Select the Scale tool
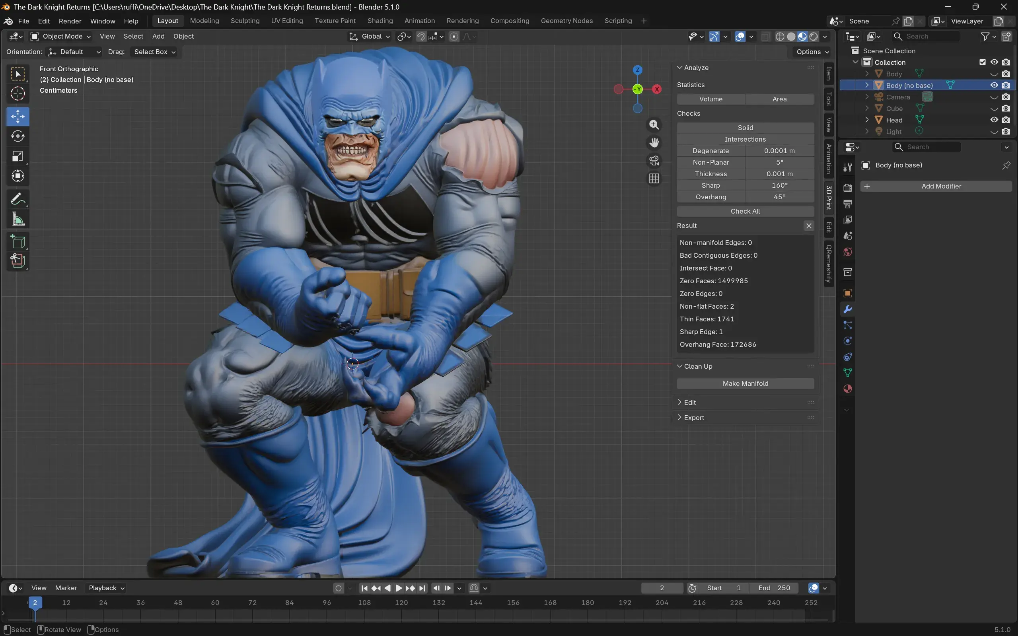Viewport: 1018px width, 636px height. 18,156
